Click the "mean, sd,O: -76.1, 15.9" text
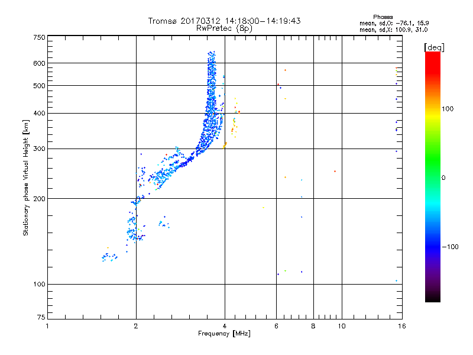 (x=394, y=23)
